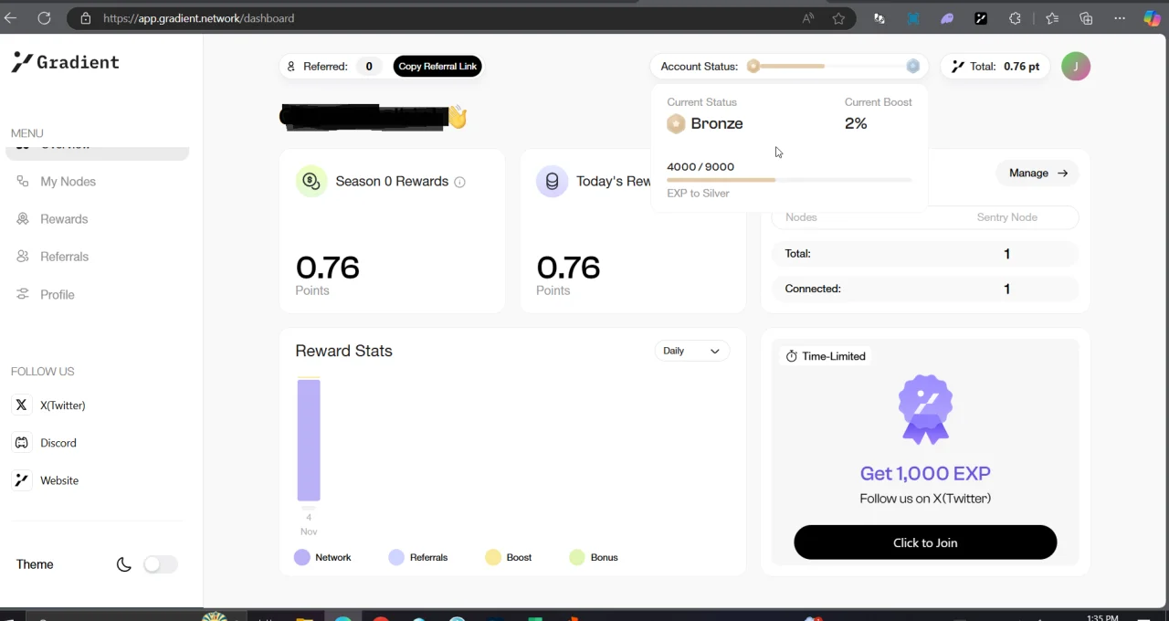This screenshot has width=1169, height=621.
Task: Click the purple EXP ribbon badge
Action: tap(925, 409)
